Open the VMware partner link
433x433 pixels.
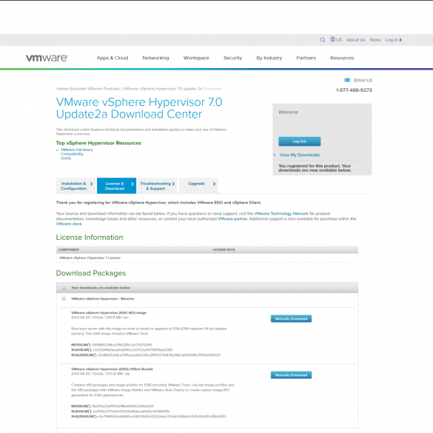(x=232, y=218)
